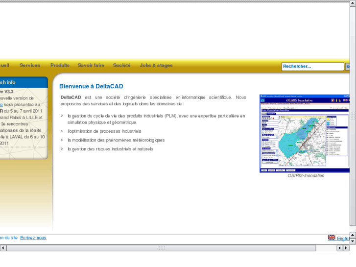This screenshot has width=356, height=267.
Task: Click the horizontal scrollbar right arrow
Action: pos(346,248)
